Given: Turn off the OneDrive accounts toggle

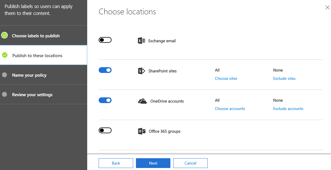Looking at the screenshot, I should click(105, 100).
